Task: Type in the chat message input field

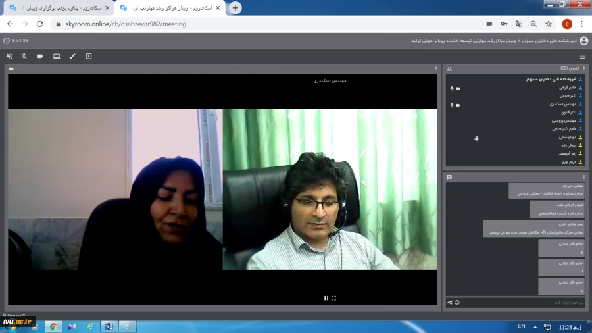Action: pyautogui.click(x=520, y=303)
